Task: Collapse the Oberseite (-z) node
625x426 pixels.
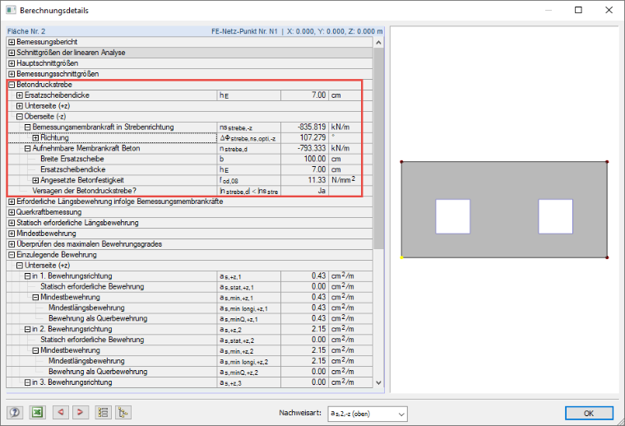Action: coord(20,116)
